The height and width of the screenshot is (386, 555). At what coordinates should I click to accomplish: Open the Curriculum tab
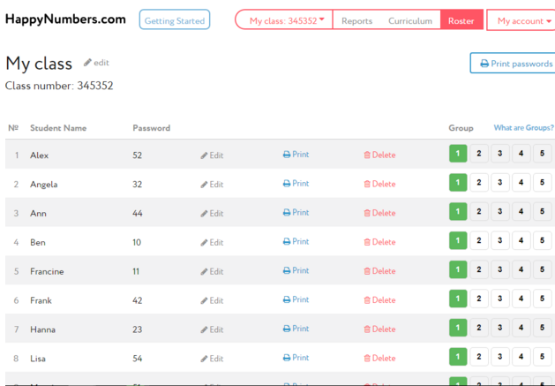[x=410, y=20]
